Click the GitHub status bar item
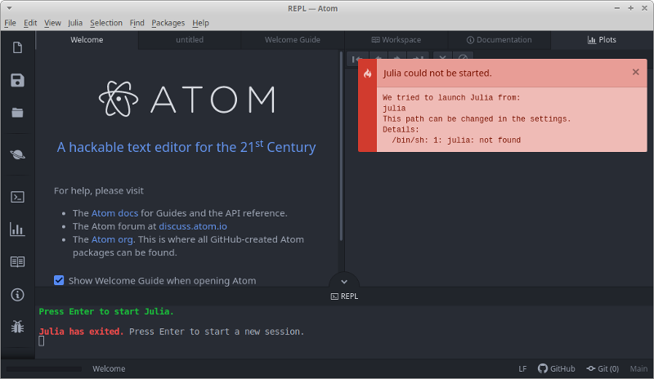 (556, 368)
